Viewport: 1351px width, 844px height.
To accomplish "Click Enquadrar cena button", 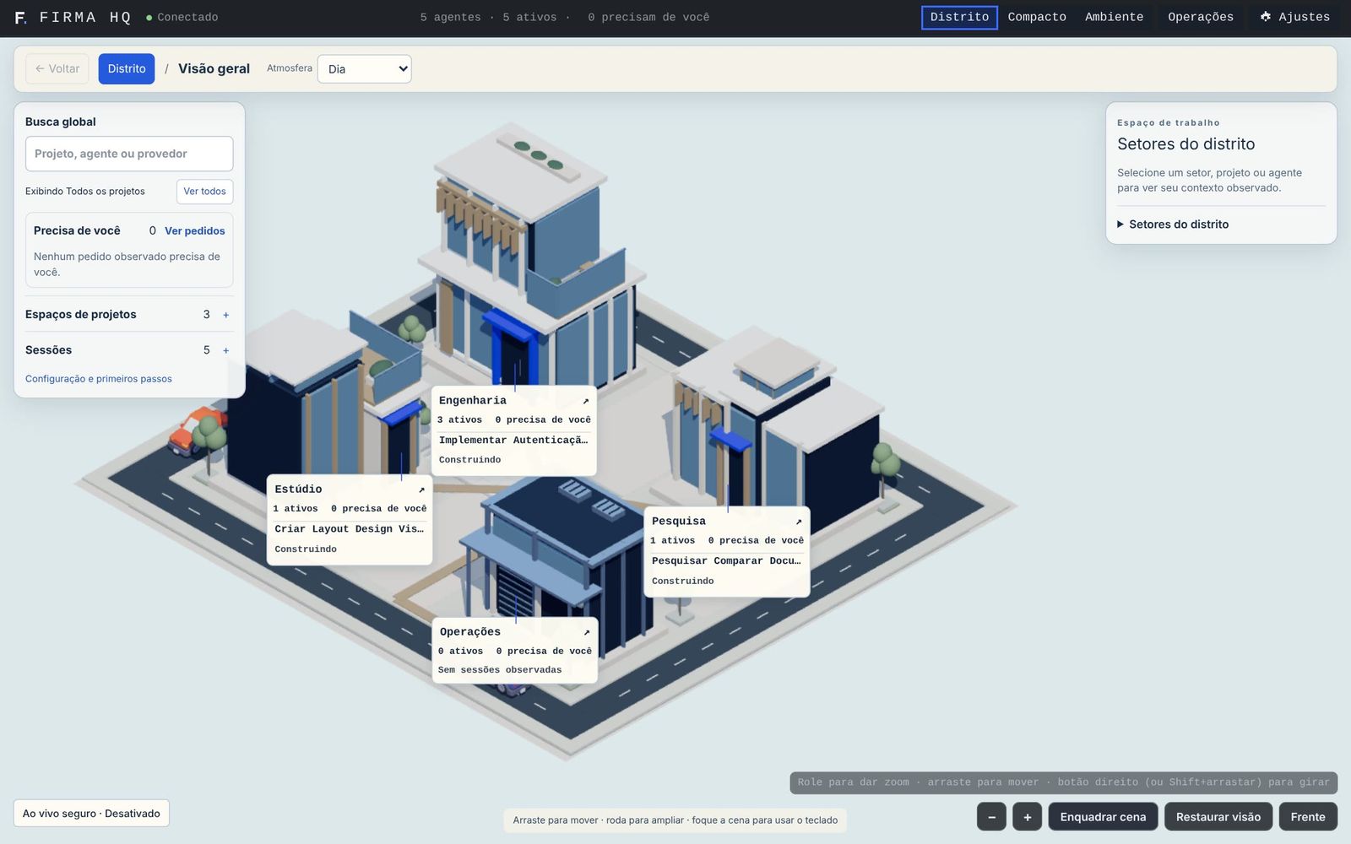I will click(1103, 817).
